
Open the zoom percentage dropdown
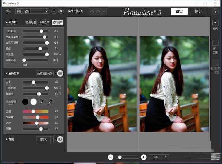coord(166,157)
